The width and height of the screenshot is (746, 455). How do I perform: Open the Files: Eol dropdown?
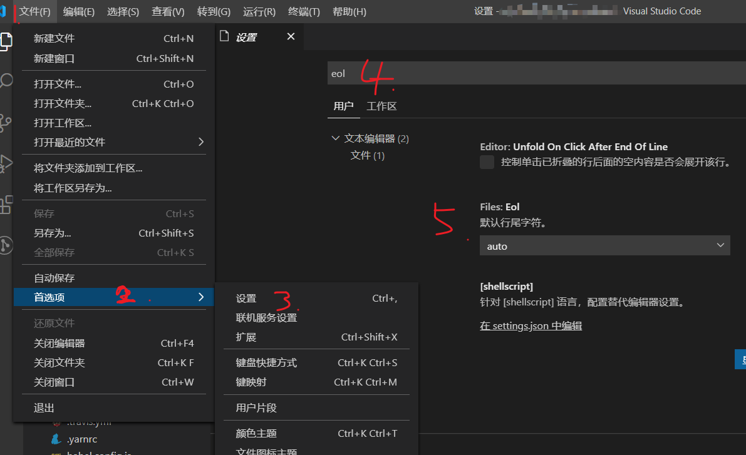(x=604, y=245)
